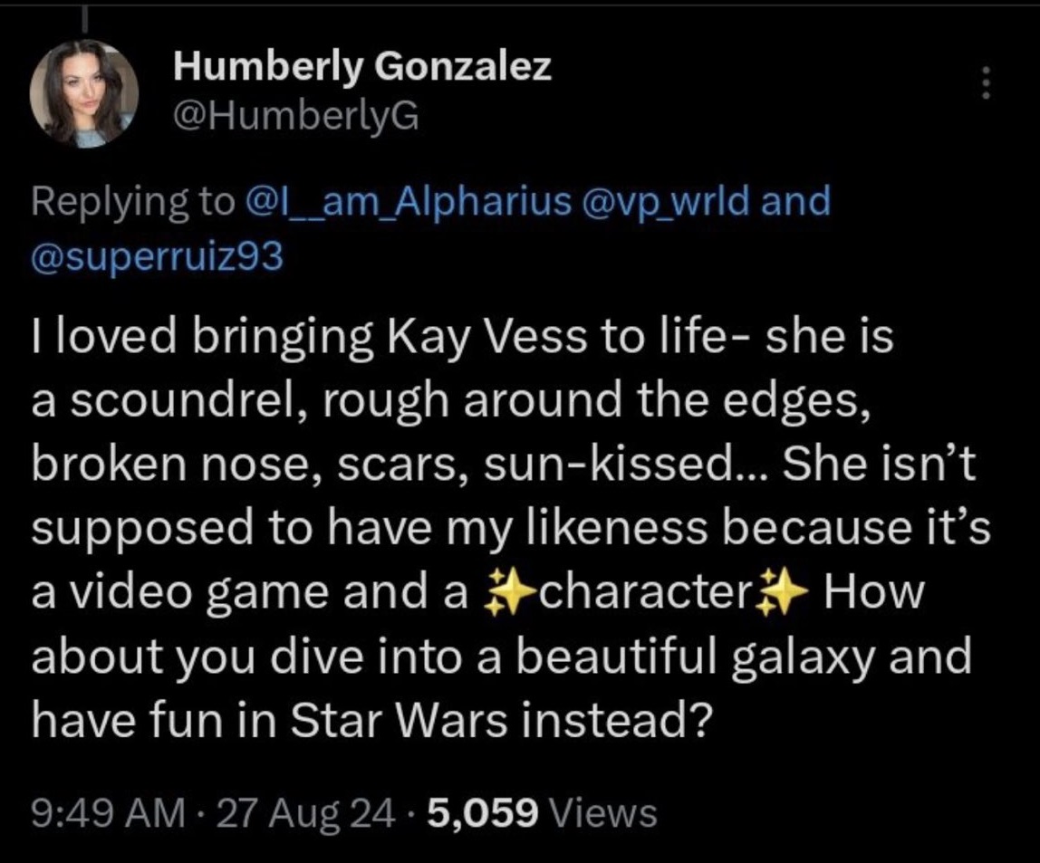Open the @superruiz93 mention link
This screenshot has width=1040, height=863.
point(159,256)
